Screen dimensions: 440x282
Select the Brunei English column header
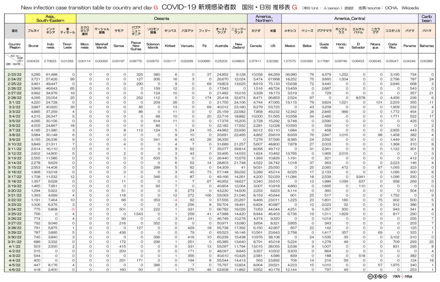(33, 46)
